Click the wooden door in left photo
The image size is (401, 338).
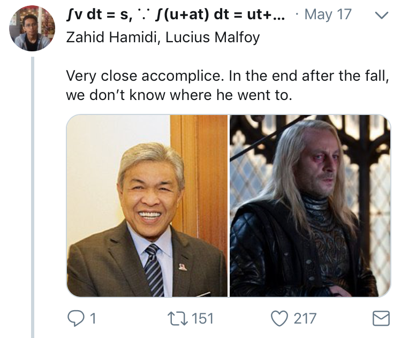pyautogui.click(x=199, y=179)
